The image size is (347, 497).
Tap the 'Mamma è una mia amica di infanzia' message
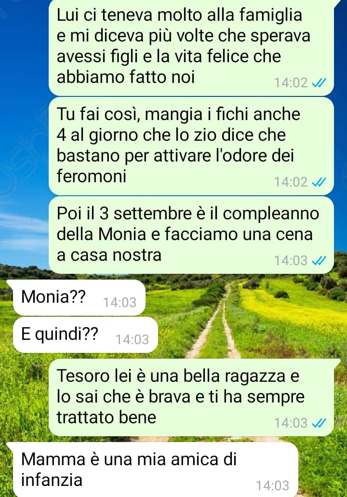(155, 470)
